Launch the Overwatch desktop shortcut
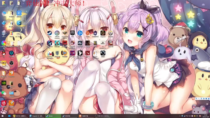This screenshot has width=210, height=118. pyautogui.click(x=111, y=34)
